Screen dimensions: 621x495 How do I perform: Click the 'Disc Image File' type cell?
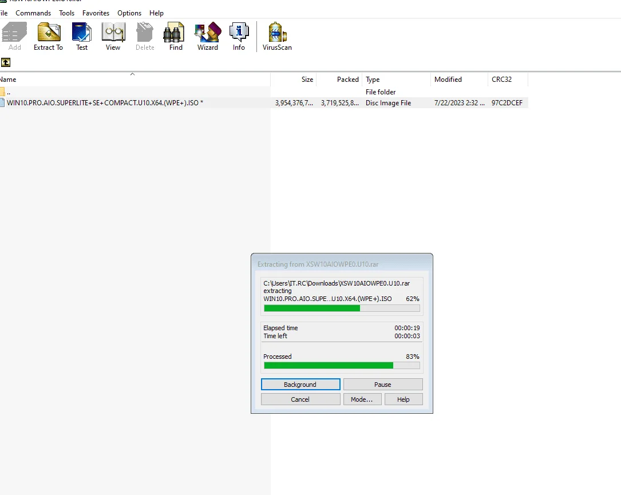point(388,102)
